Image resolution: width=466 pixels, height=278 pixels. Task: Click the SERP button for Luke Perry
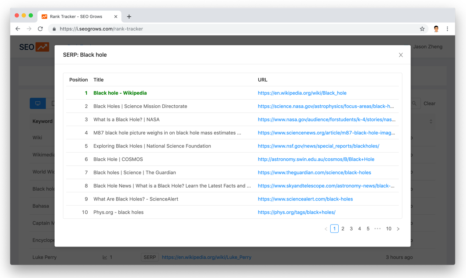coord(149,257)
